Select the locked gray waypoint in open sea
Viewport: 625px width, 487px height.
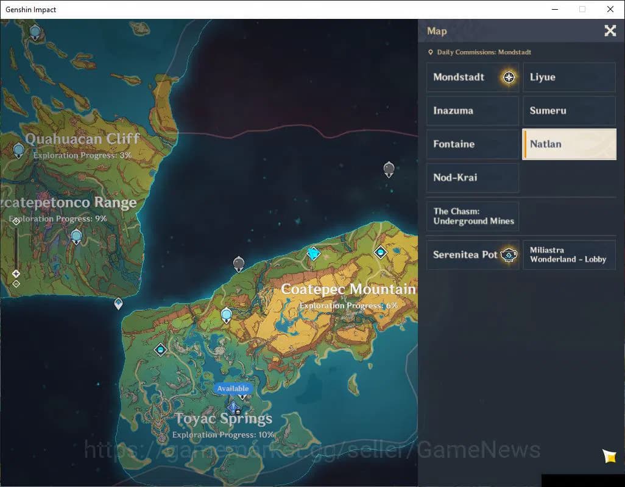(x=389, y=169)
